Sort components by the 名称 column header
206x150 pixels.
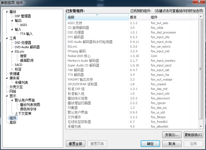97,17
